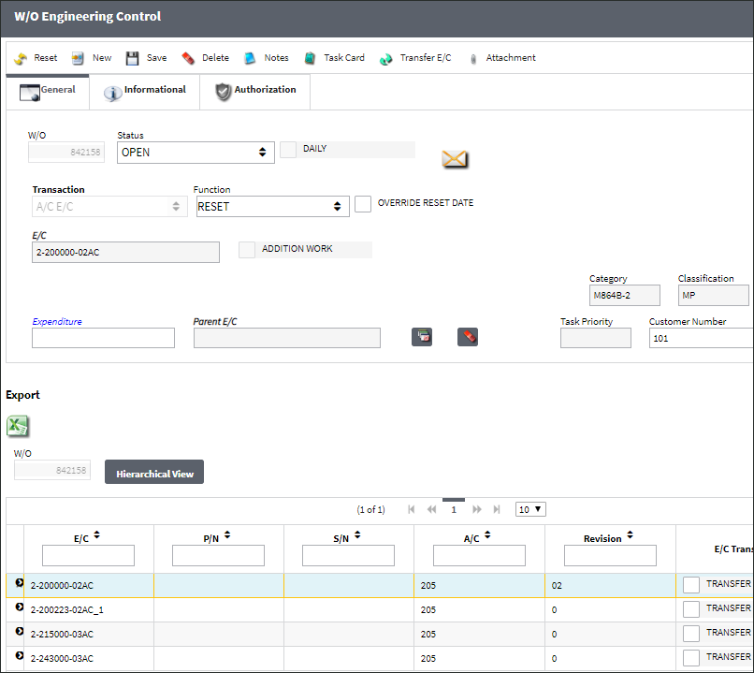The width and height of the screenshot is (754, 673).
Task: Toggle the DAILY checkbox
Action: tap(288, 150)
